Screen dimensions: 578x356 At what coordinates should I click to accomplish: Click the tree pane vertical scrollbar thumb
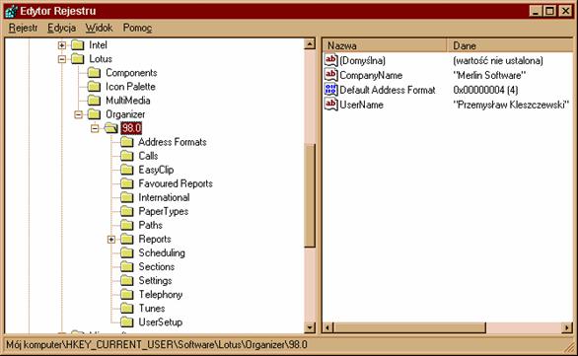[310, 196]
